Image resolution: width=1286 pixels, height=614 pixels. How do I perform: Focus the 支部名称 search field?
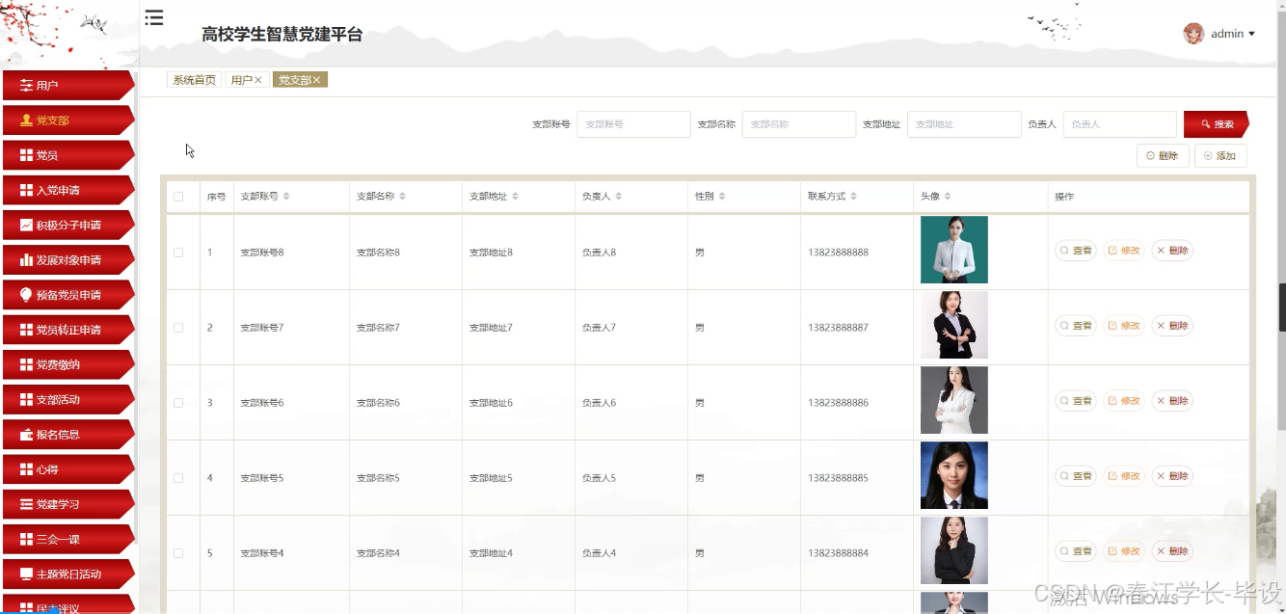[x=799, y=124]
